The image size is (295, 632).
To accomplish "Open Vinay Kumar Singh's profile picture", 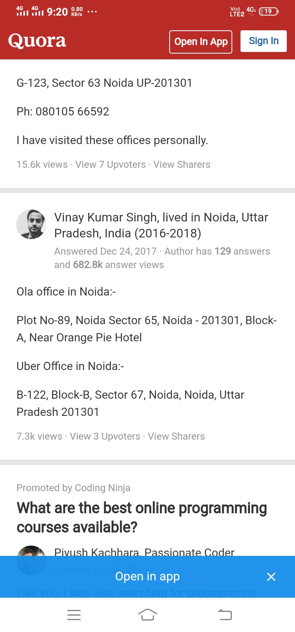I will (31, 224).
